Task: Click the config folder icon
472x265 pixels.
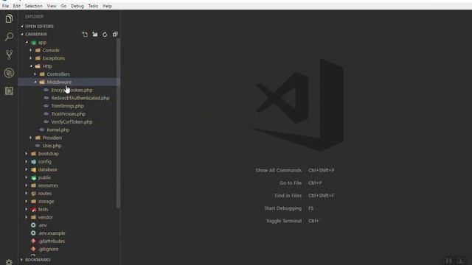Action: click(33, 162)
